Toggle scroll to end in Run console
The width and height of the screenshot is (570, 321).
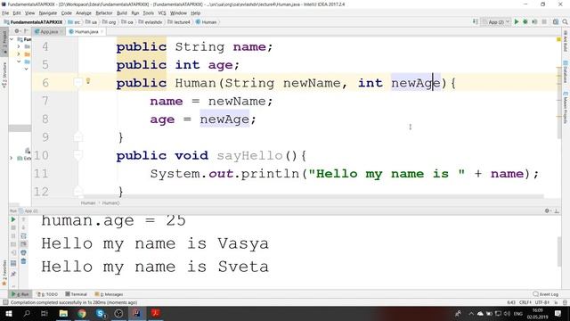pyautogui.click(x=23, y=243)
